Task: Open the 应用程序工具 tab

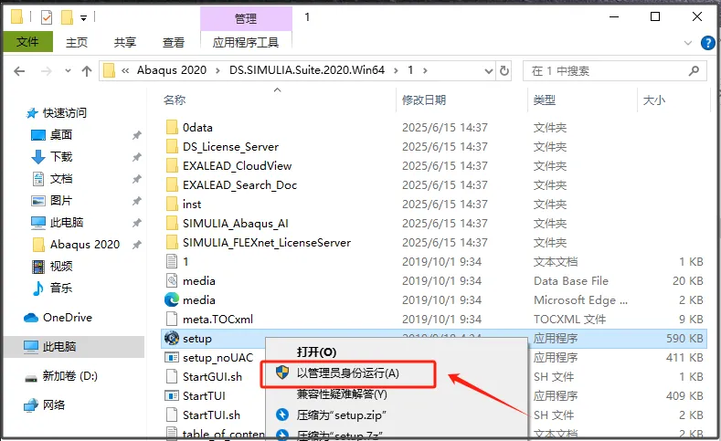Action: click(x=246, y=42)
